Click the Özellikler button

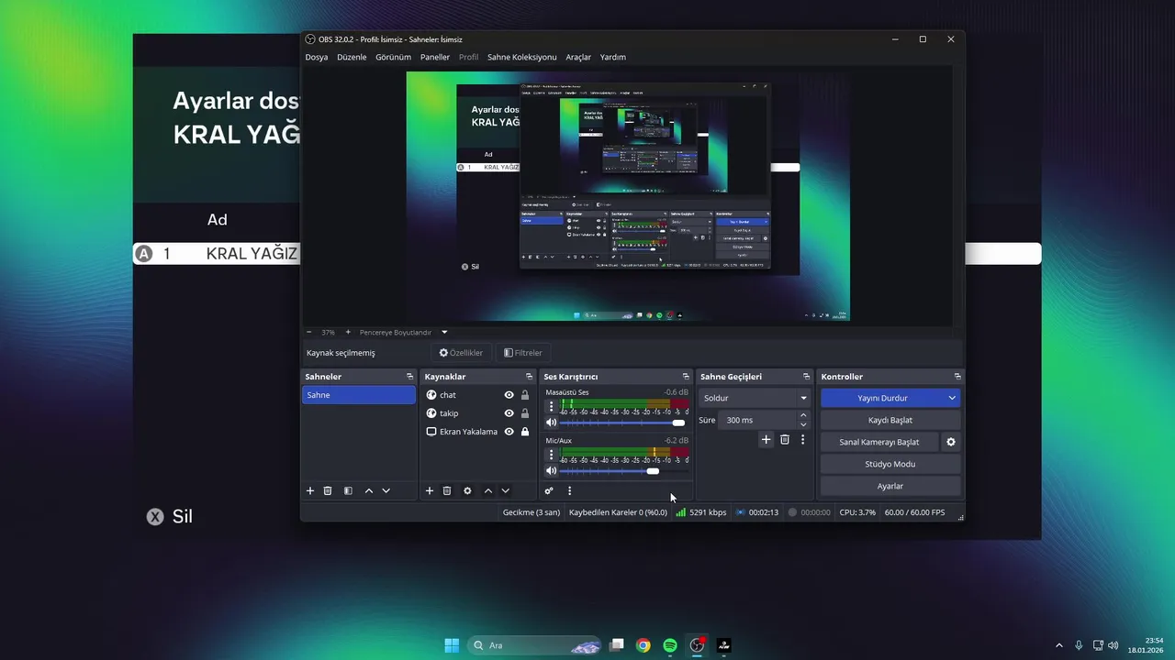pos(461,353)
